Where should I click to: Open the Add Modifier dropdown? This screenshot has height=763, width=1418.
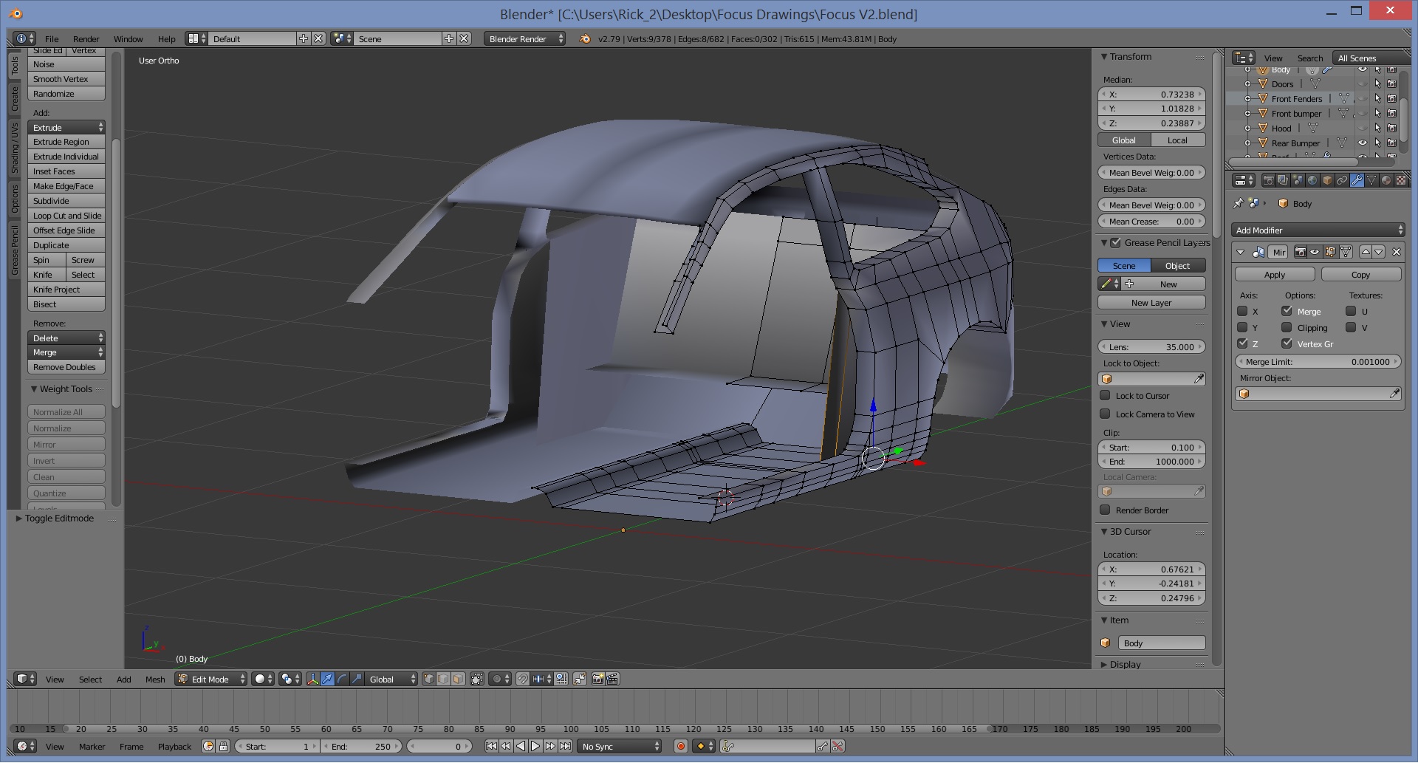(x=1318, y=230)
